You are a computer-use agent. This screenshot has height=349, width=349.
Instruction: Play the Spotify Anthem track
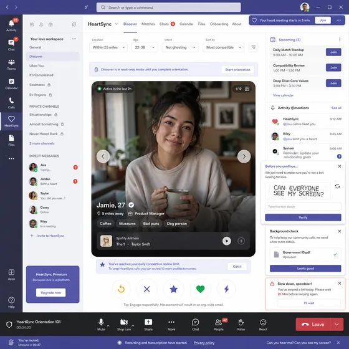227,241
